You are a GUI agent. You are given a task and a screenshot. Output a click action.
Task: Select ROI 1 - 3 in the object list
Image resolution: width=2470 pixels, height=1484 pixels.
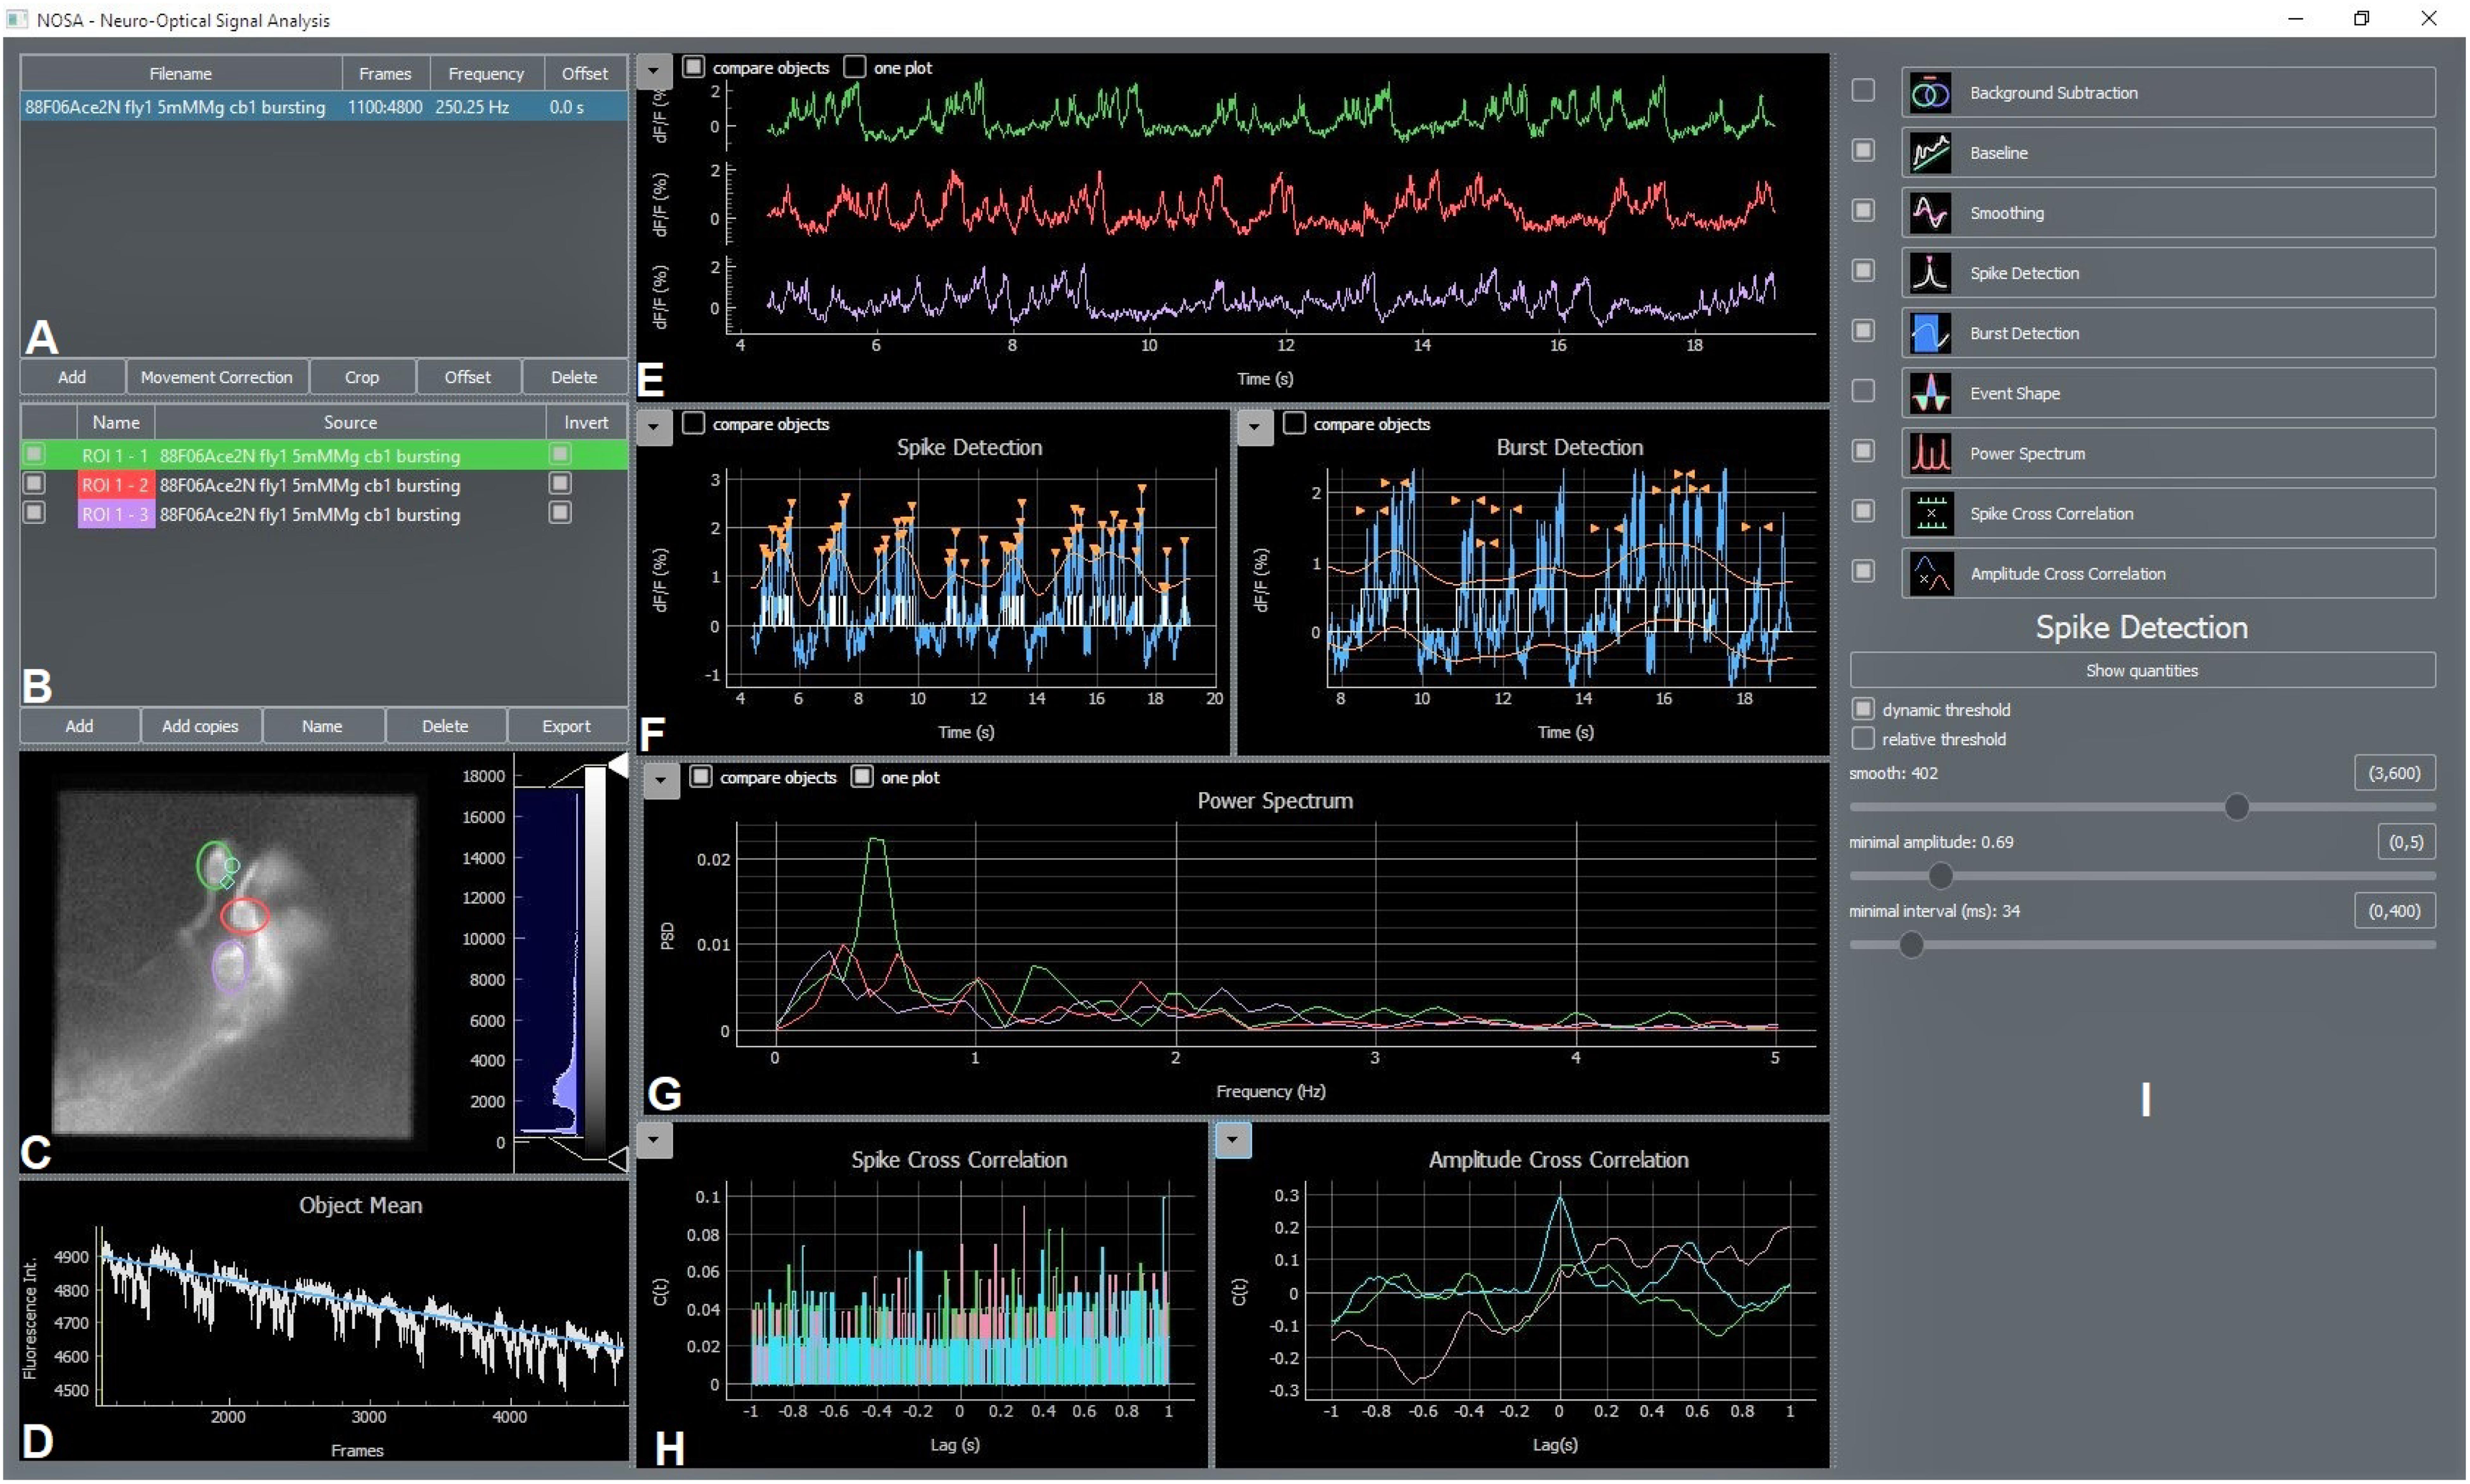pos(324,514)
